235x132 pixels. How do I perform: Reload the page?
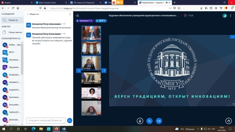[13, 8]
